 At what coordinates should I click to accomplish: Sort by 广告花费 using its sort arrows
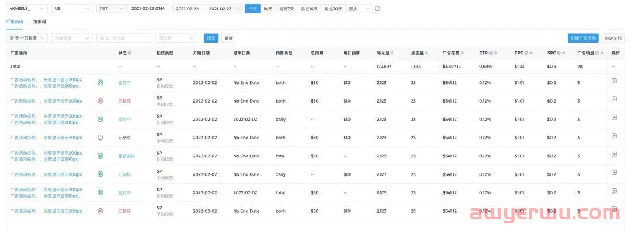(463, 53)
